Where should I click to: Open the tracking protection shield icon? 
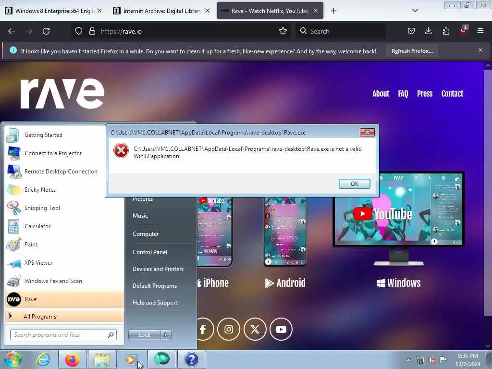point(79,31)
